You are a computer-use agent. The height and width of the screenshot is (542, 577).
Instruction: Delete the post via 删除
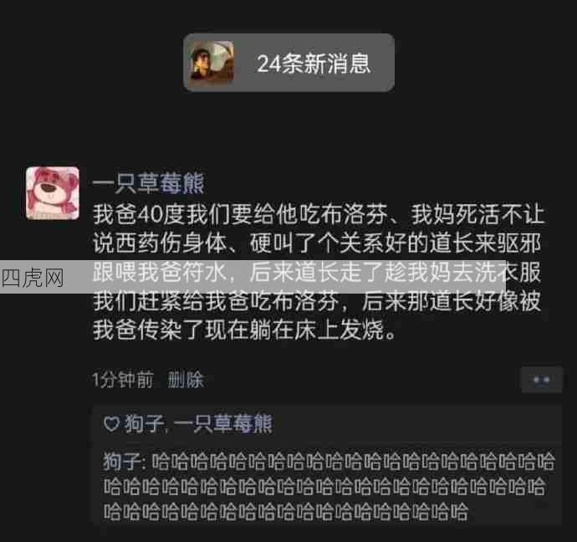coord(186,380)
